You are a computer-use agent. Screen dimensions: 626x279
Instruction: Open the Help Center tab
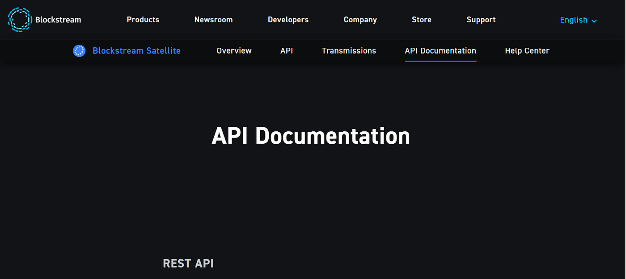pos(527,51)
